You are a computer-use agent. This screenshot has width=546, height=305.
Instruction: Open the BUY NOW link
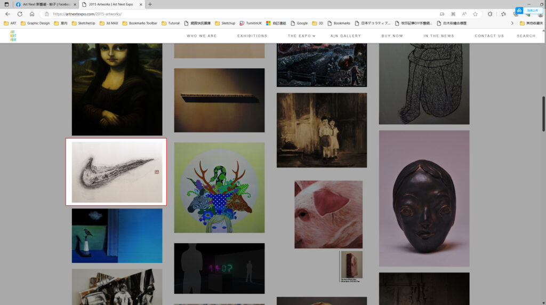[392, 36]
